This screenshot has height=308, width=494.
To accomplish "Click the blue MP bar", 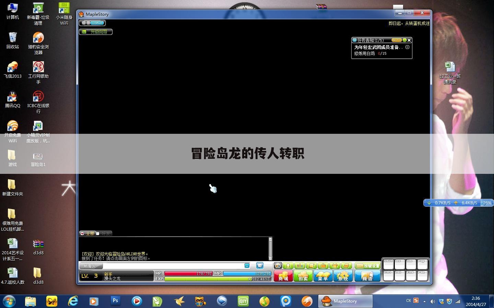I will coord(247,273).
